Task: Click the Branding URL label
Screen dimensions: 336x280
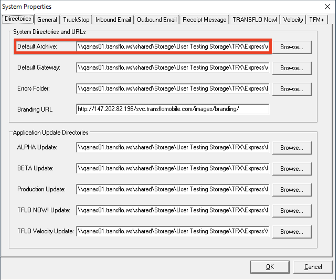Action: coord(35,109)
